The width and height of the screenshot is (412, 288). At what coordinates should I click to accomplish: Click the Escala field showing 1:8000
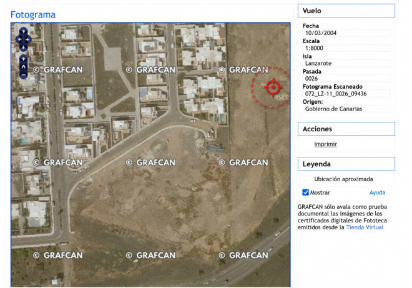[346, 48]
